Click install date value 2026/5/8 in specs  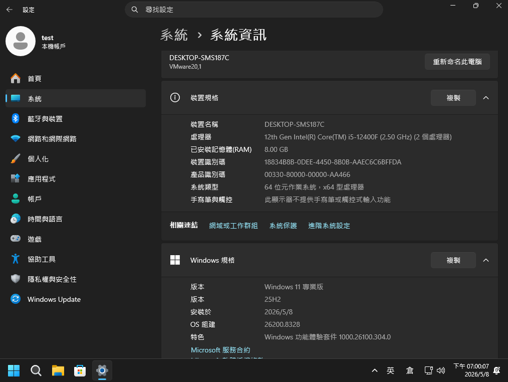tap(279, 312)
